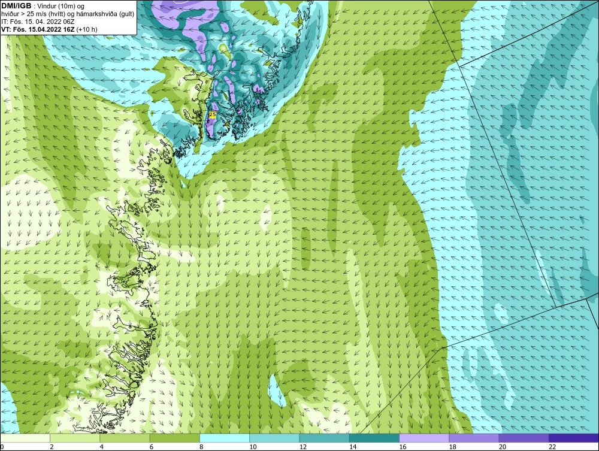Image resolution: width=599 pixels, height=451 pixels.
Task: Select the 16-18 m/s light purple swatch
Action: (x=424, y=438)
